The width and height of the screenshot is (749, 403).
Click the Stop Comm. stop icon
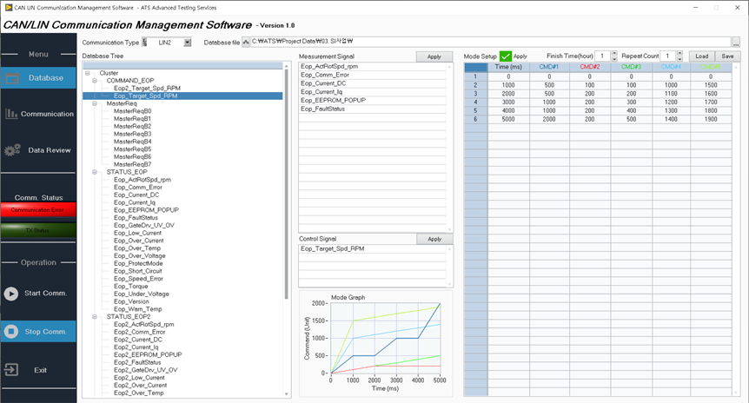[x=11, y=332]
